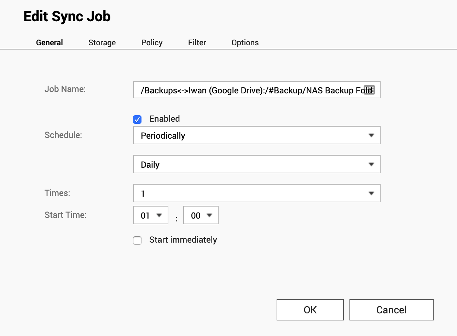The image size is (457, 336).
Task: Select the Options tab
Action: 245,43
